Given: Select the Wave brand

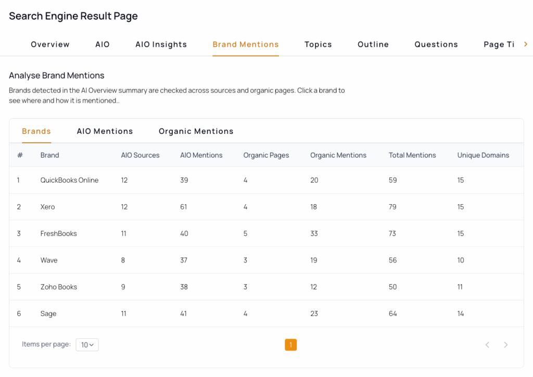Looking at the screenshot, I should point(49,260).
